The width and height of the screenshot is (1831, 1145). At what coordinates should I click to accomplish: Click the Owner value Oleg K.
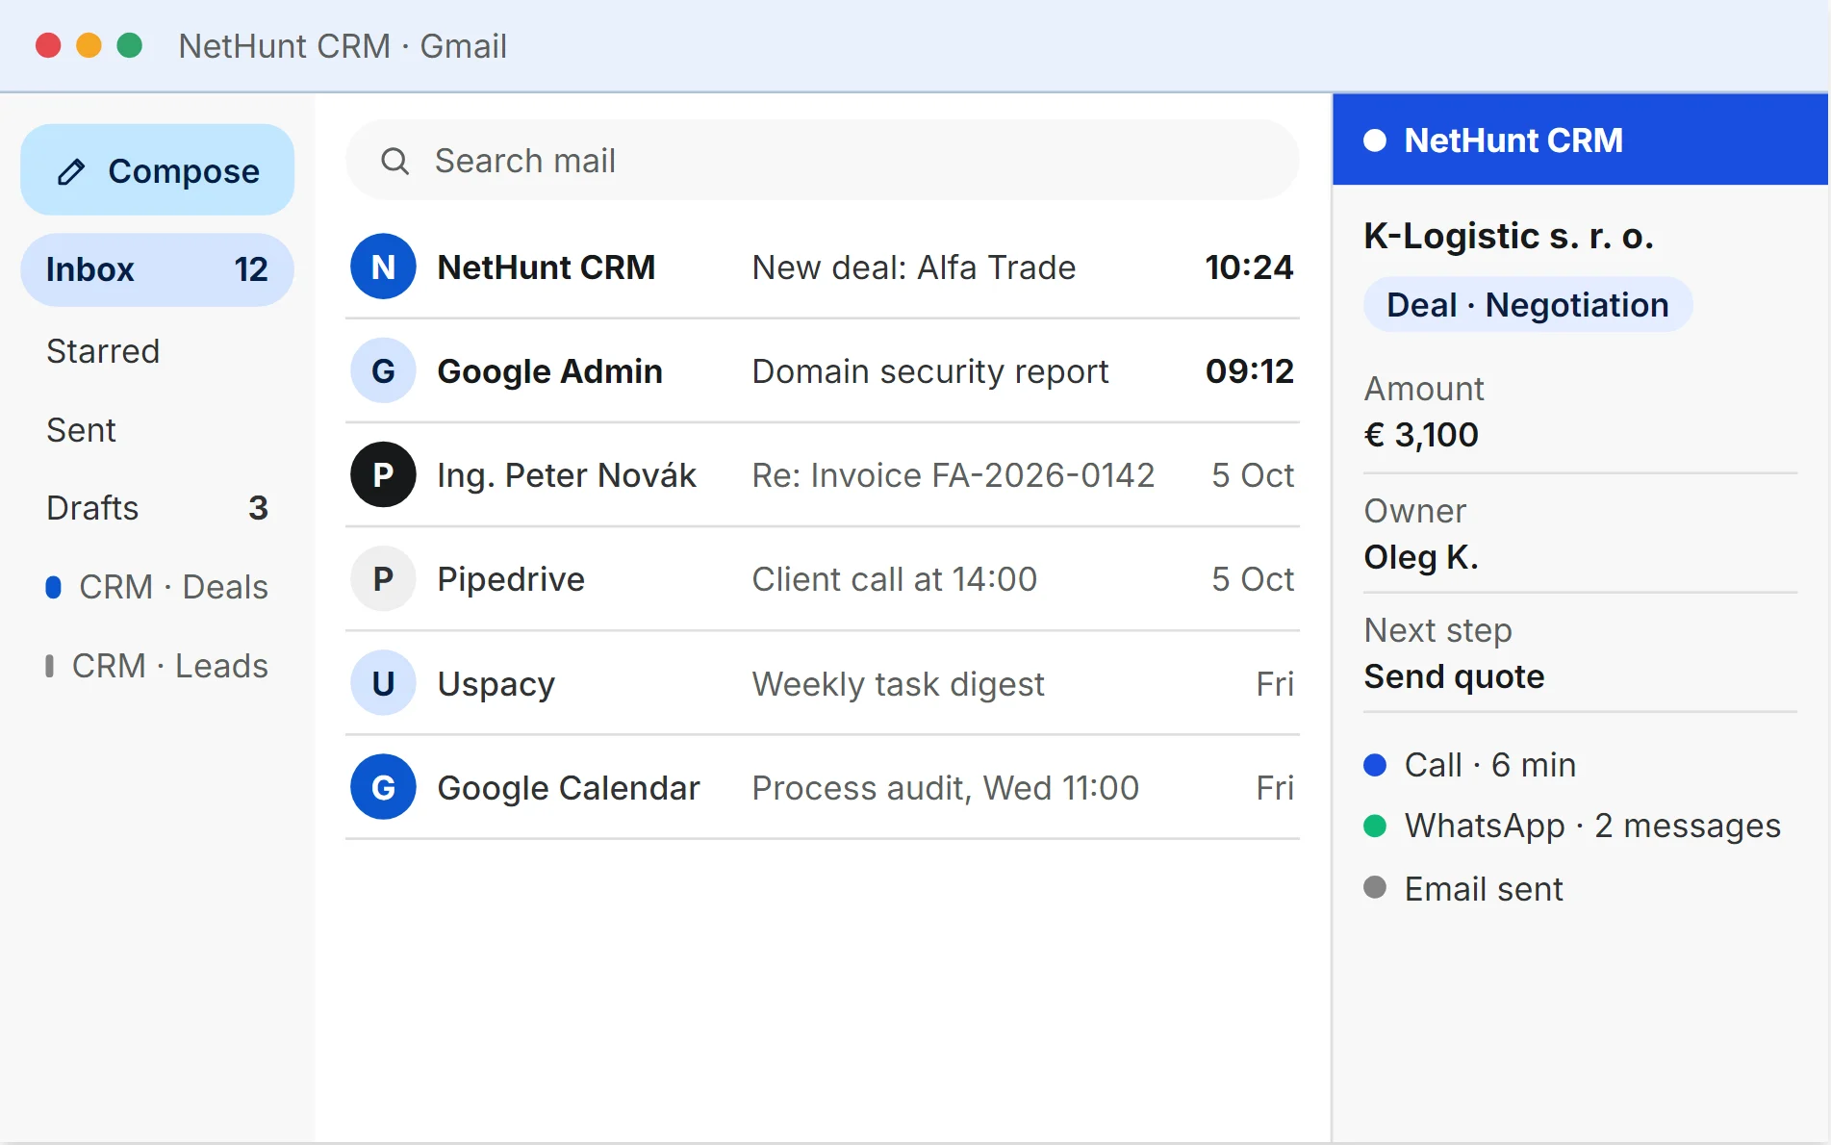click(x=1421, y=557)
